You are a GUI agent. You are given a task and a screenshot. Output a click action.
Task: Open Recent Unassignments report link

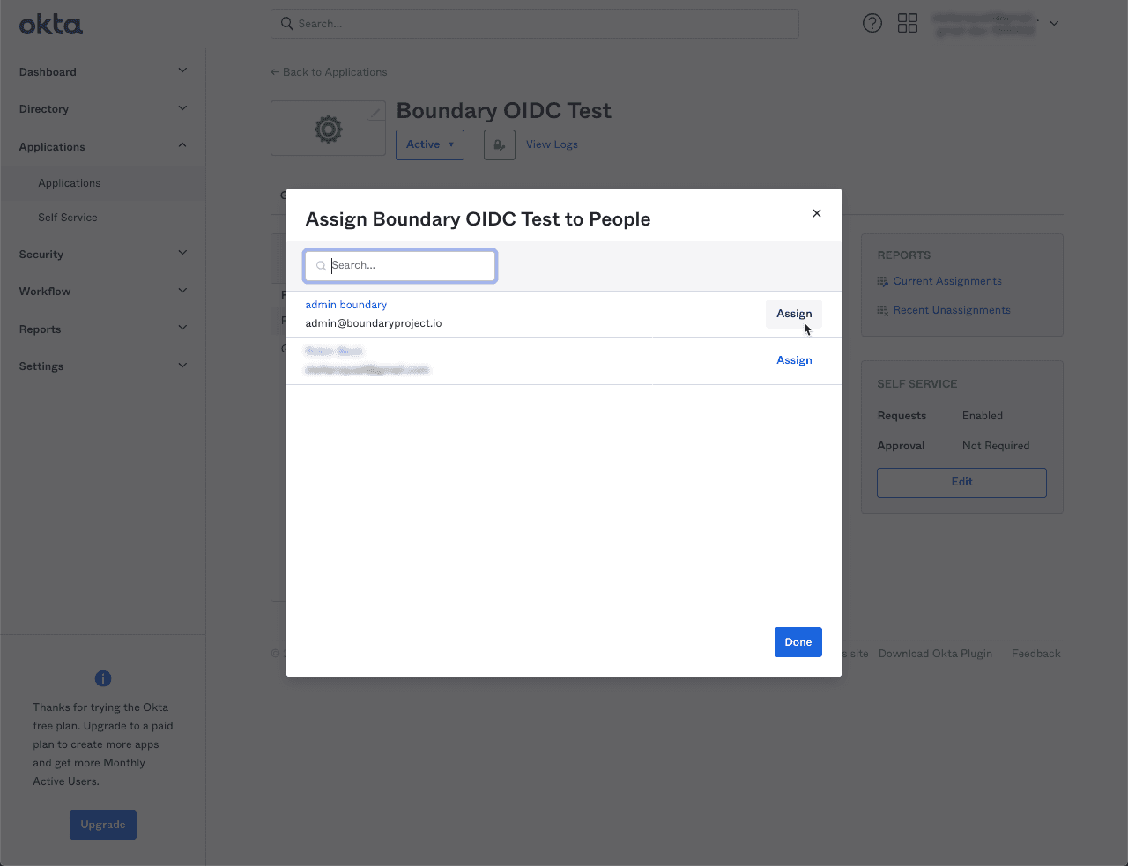[x=952, y=310]
